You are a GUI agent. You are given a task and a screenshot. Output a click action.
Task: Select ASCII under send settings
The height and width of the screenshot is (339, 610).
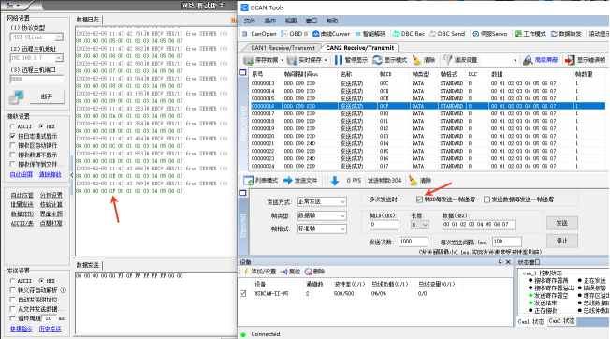click(12, 281)
